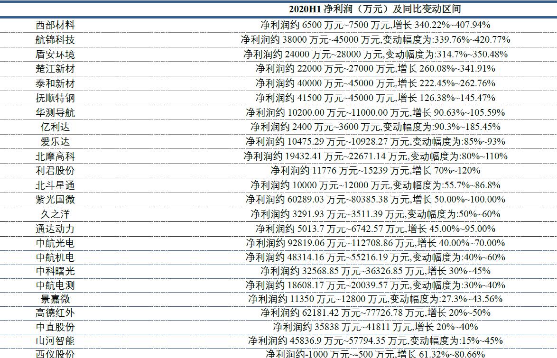Select company name 楚江新材
The image size is (557, 358).
tap(55, 69)
